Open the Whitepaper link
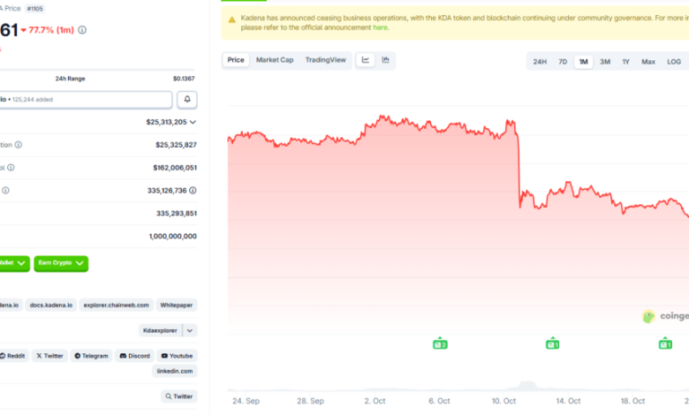Viewport: 689px width, 415px height. pyautogui.click(x=177, y=305)
